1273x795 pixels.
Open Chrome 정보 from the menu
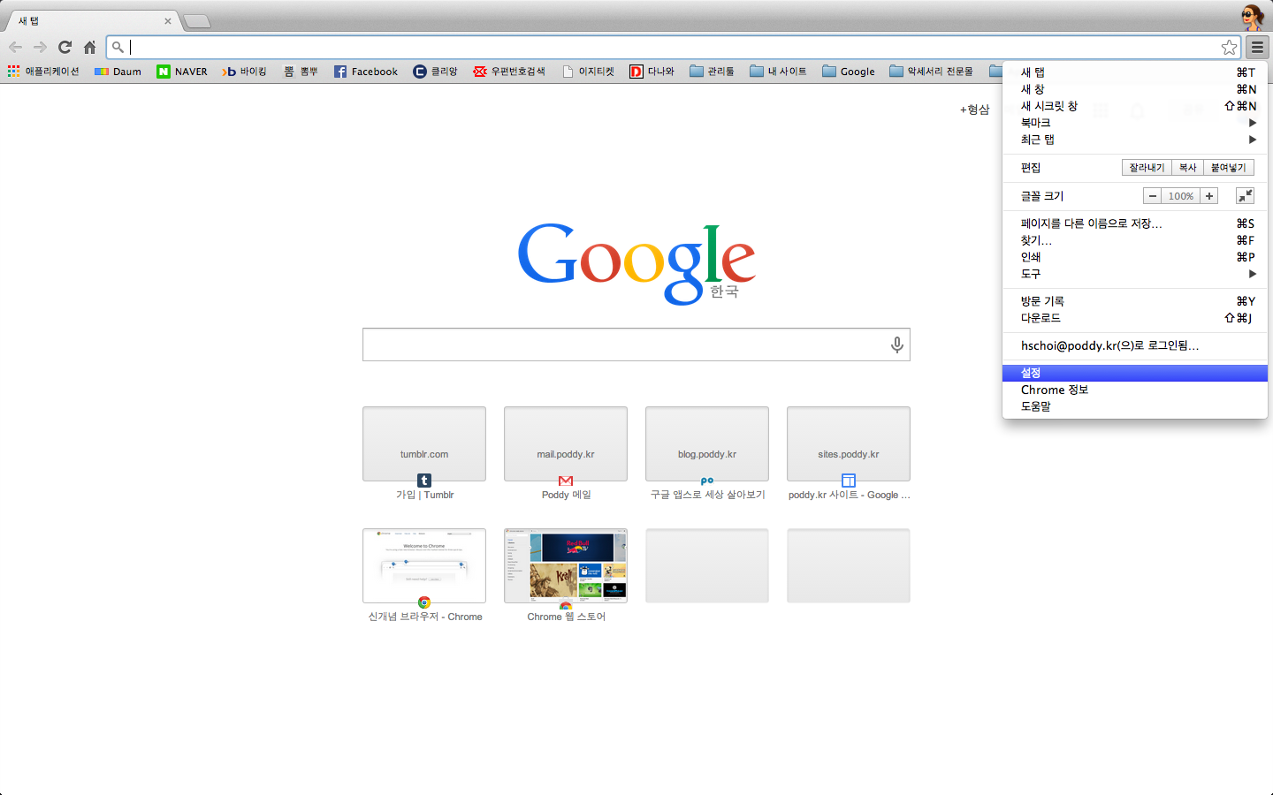click(1135, 390)
